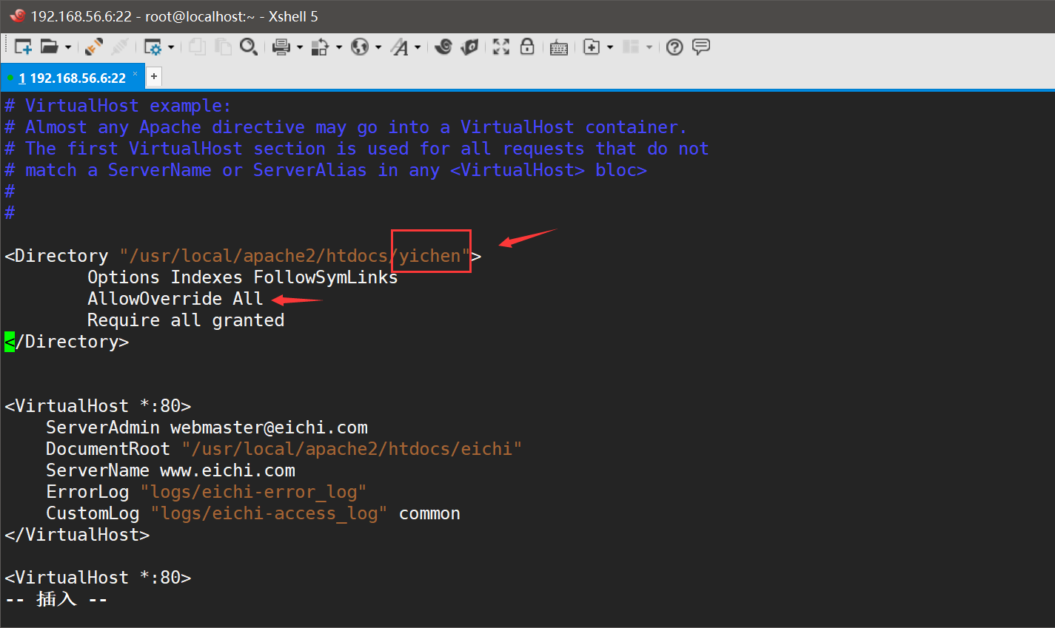The width and height of the screenshot is (1055, 628).
Task: Click the "AllowOverride All" line
Action: 175,299
